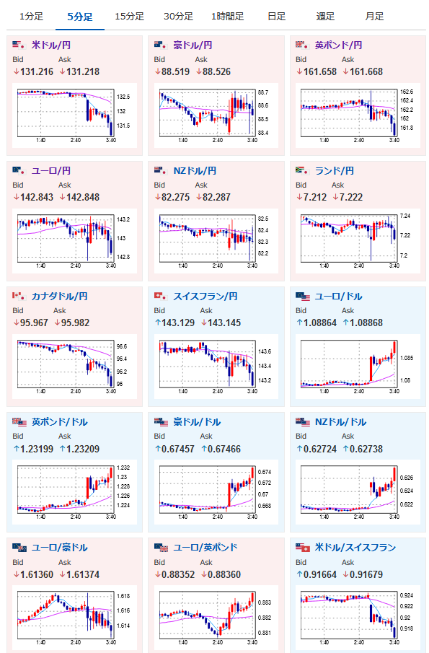This screenshot has height=653, width=429.
Task: Click the カナダドル/円 flag icon
Action: (19, 296)
